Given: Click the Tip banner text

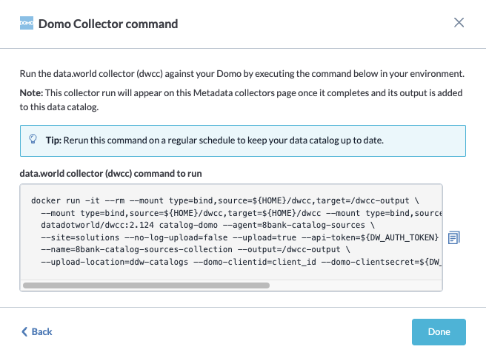Looking at the screenshot, I should pos(215,141).
